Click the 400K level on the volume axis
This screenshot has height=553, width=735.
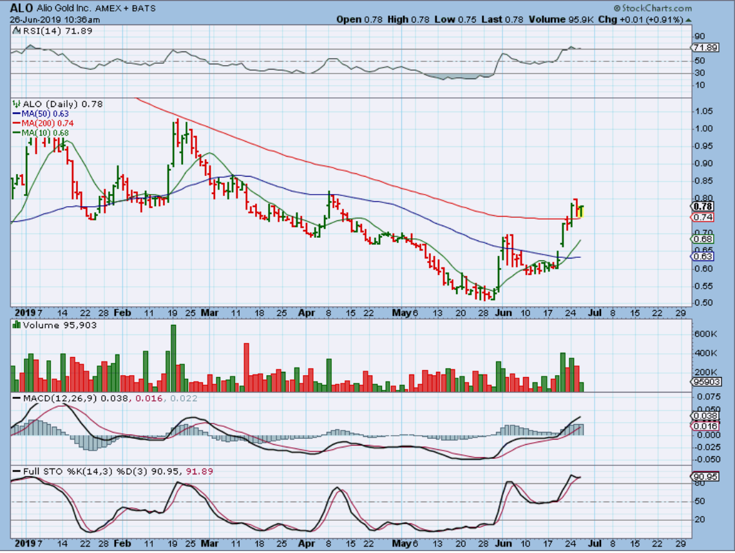click(x=705, y=353)
